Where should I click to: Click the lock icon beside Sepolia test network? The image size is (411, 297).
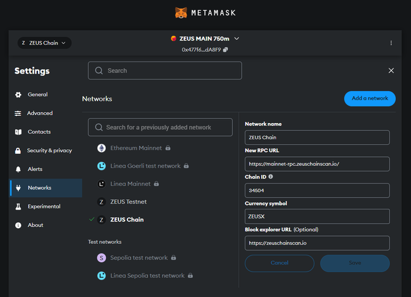173,258
